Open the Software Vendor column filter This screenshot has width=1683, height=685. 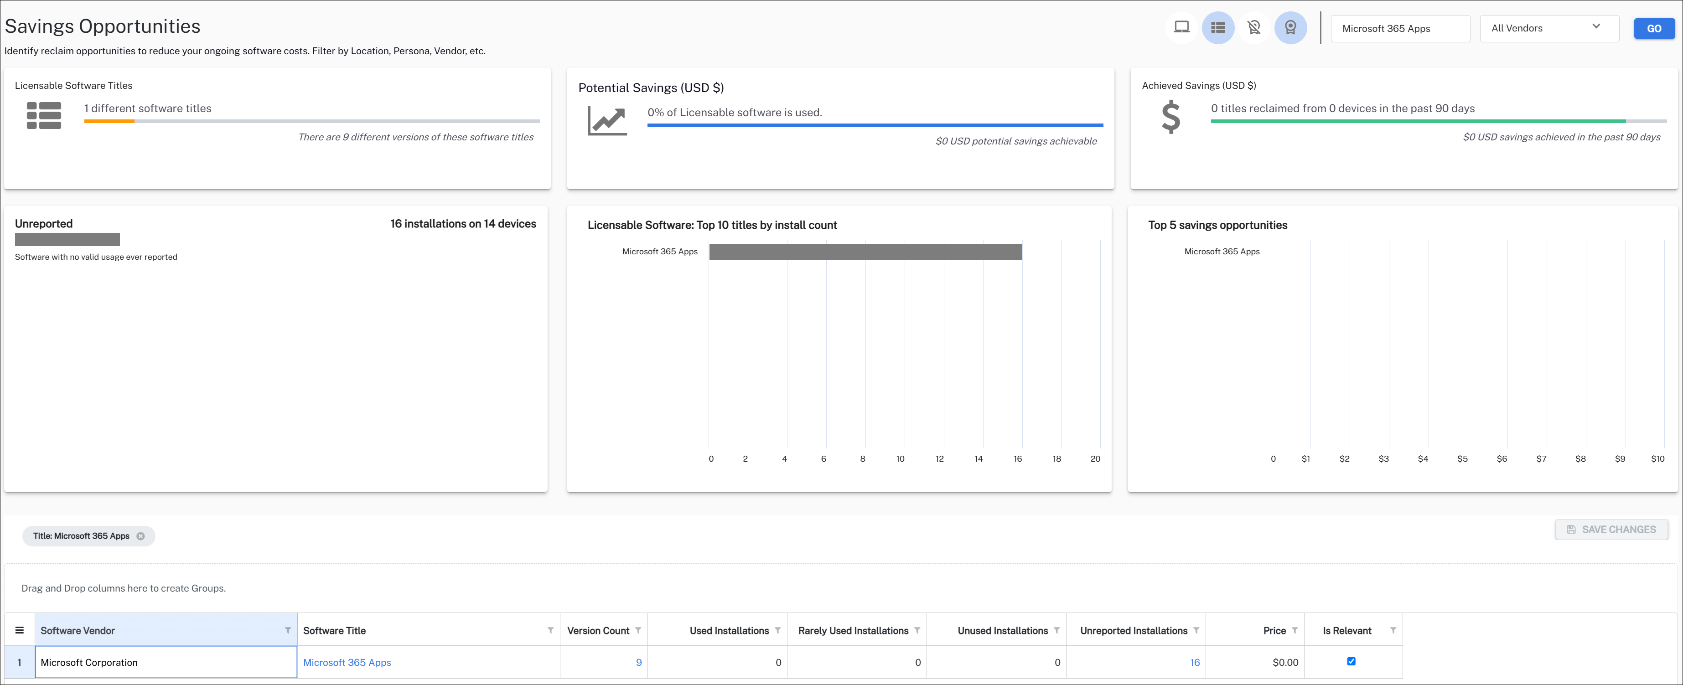(287, 630)
